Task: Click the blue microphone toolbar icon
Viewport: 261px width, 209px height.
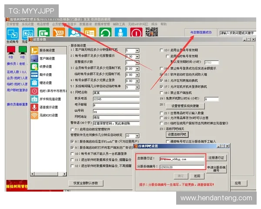Action: tap(121, 32)
